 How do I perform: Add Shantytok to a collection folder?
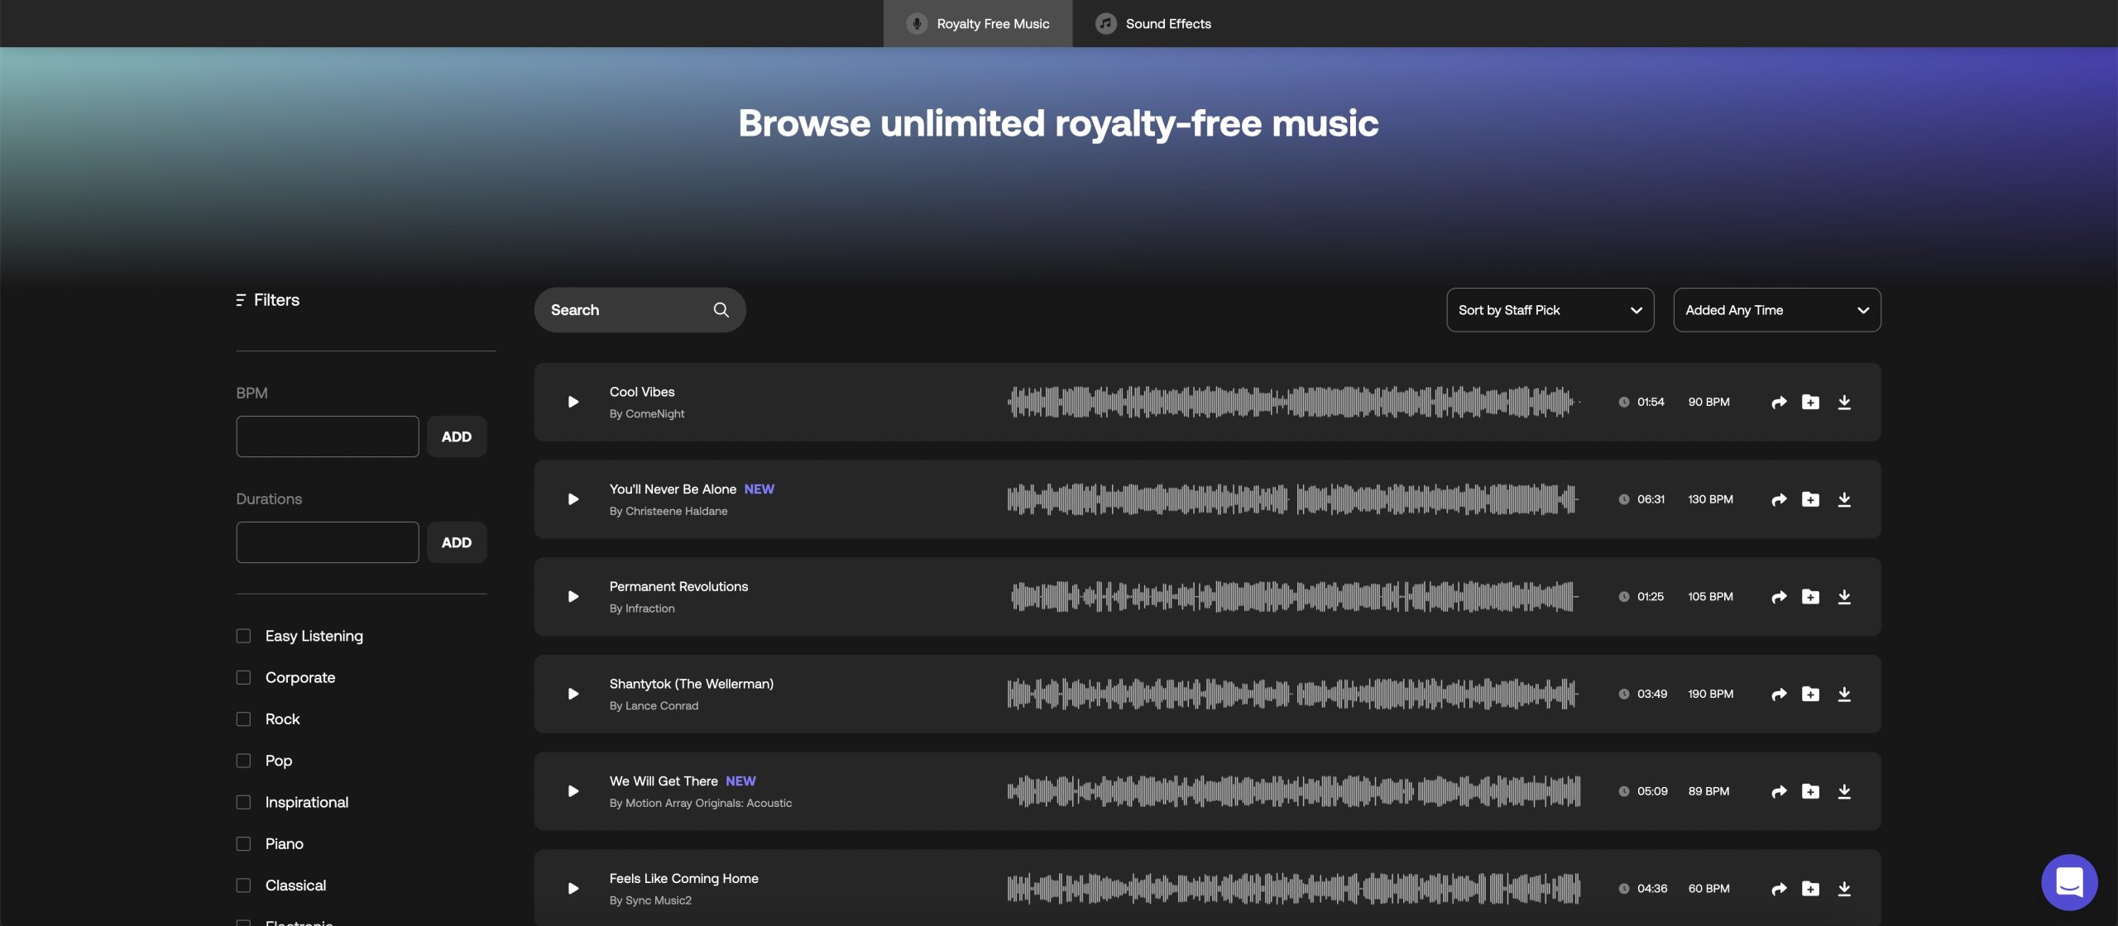tap(1810, 694)
